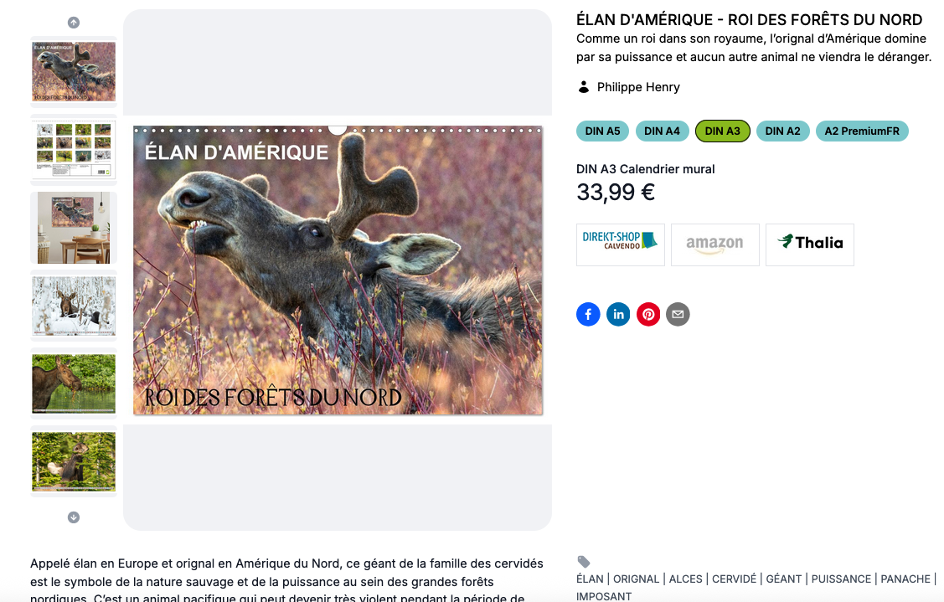Share calendar via email icon
The image size is (944, 602).
point(678,314)
